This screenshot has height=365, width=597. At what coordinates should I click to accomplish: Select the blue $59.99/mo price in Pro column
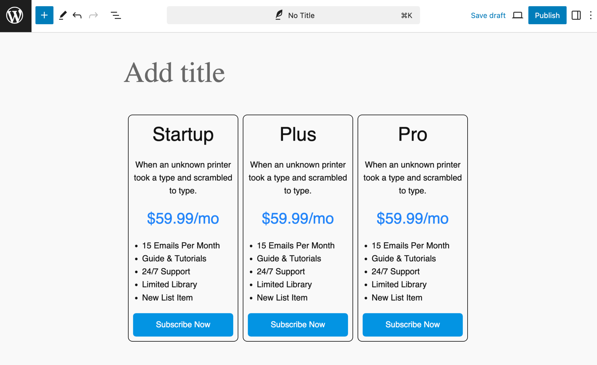[x=412, y=218]
